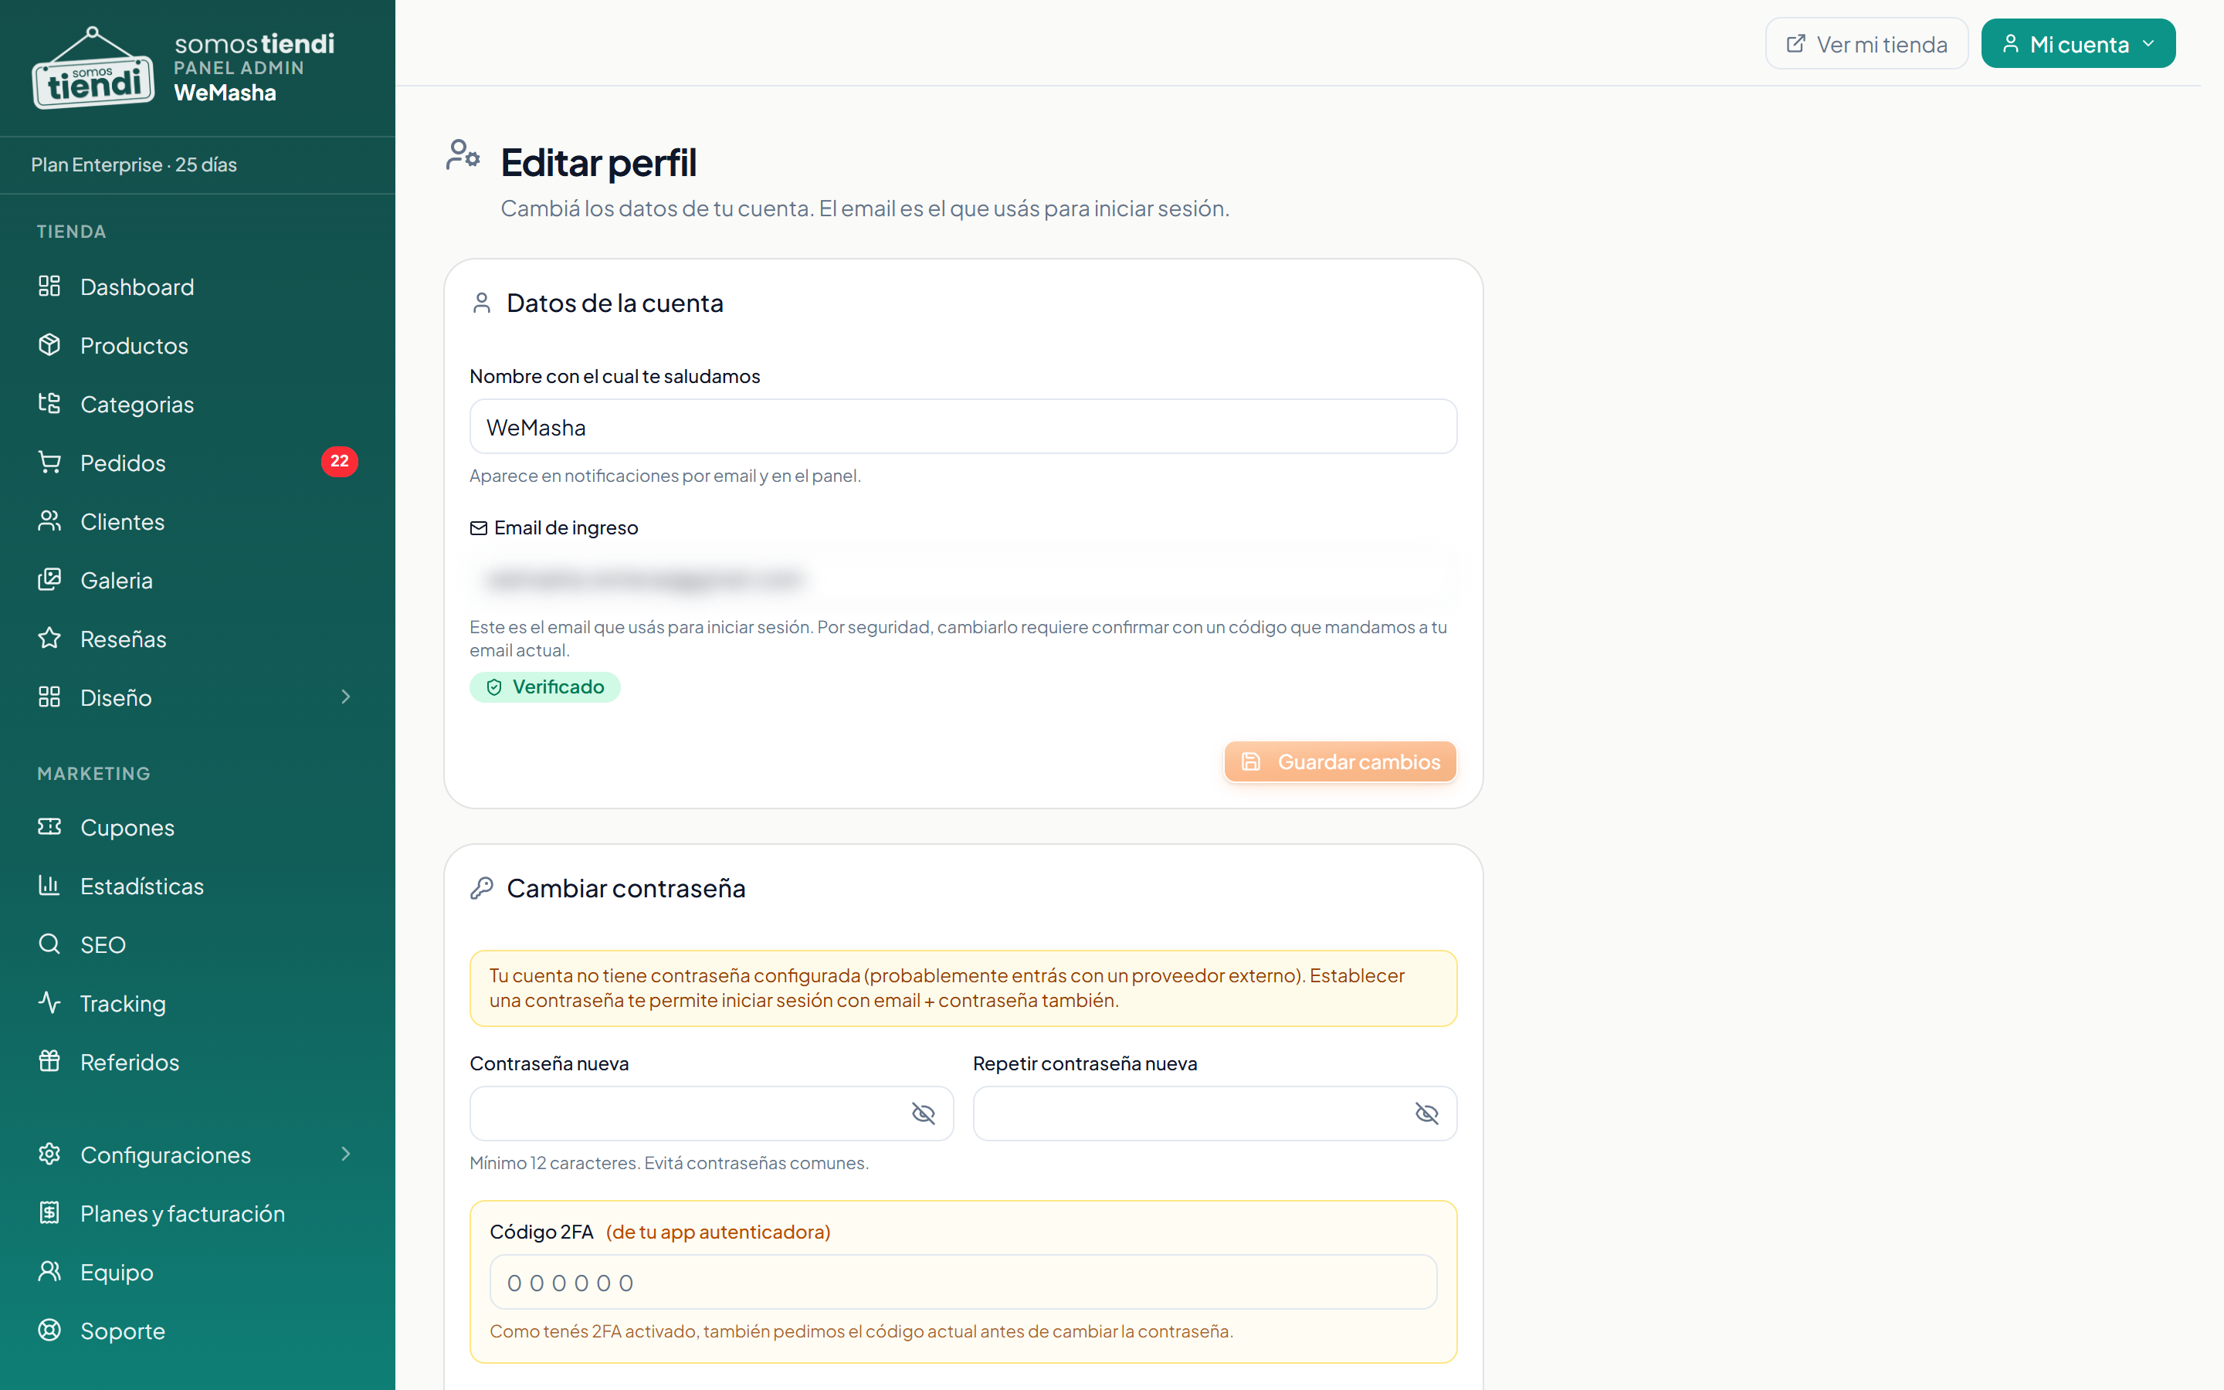Screen dimensions: 2224x1390
Task: Click the Reseñas star icon
Action: (x=49, y=638)
